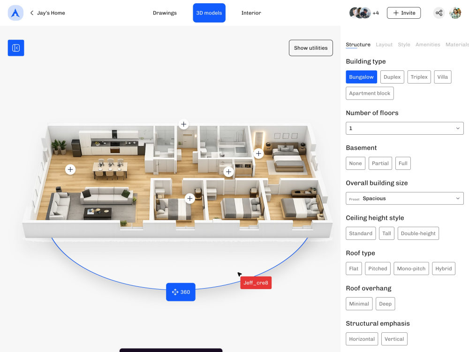The width and height of the screenshot is (469, 352).
Task: Choose Pitched roof type
Action: pyautogui.click(x=378, y=268)
